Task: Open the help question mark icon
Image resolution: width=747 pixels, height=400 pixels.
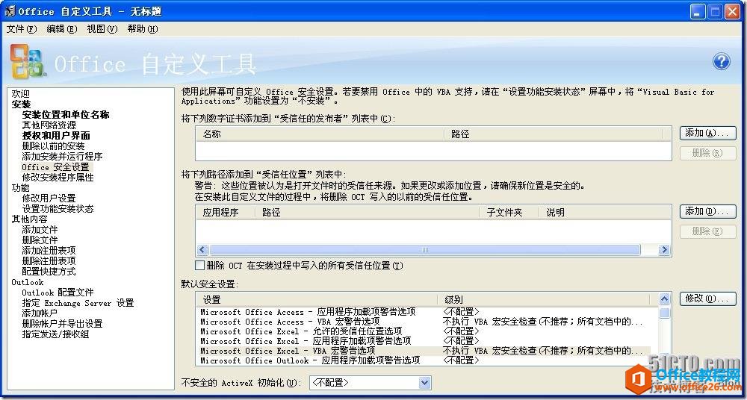Action: tap(722, 61)
